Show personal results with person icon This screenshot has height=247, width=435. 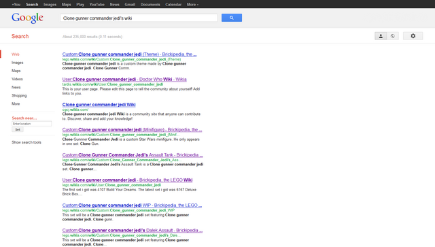pyautogui.click(x=381, y=36)
